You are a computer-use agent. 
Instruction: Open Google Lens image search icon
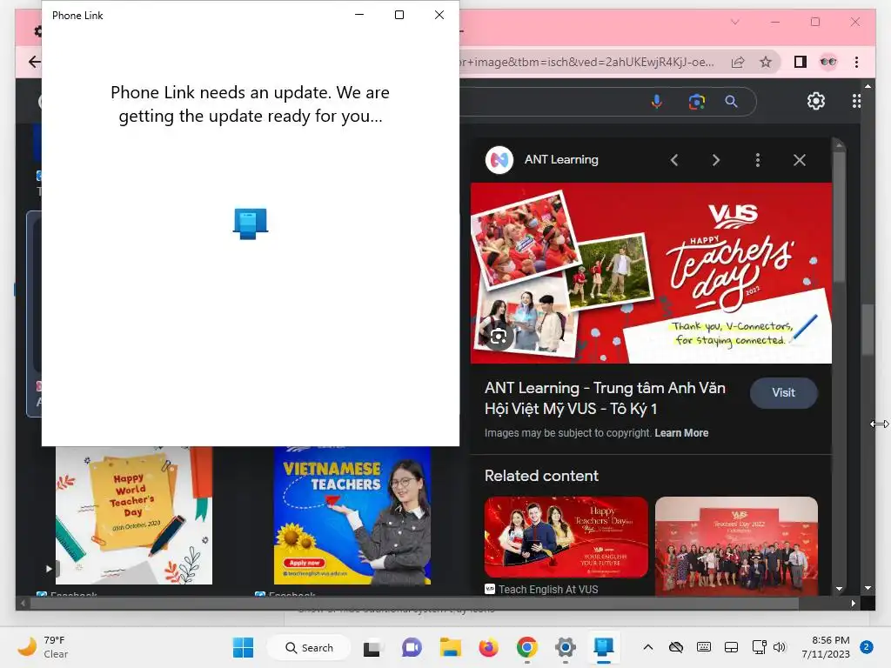click(697, 102)
